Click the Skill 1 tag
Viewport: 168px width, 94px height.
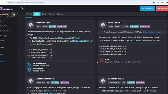[x=39, y=26]
